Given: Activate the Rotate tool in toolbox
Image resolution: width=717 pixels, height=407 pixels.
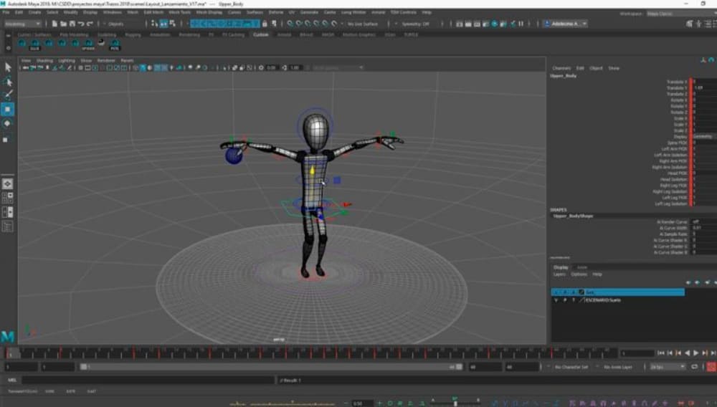Looking at the screenshot, I should click(x=8, y=123).
